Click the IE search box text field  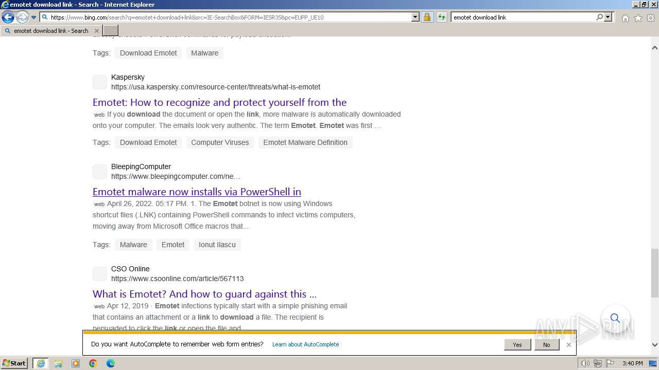click(523, 17)
